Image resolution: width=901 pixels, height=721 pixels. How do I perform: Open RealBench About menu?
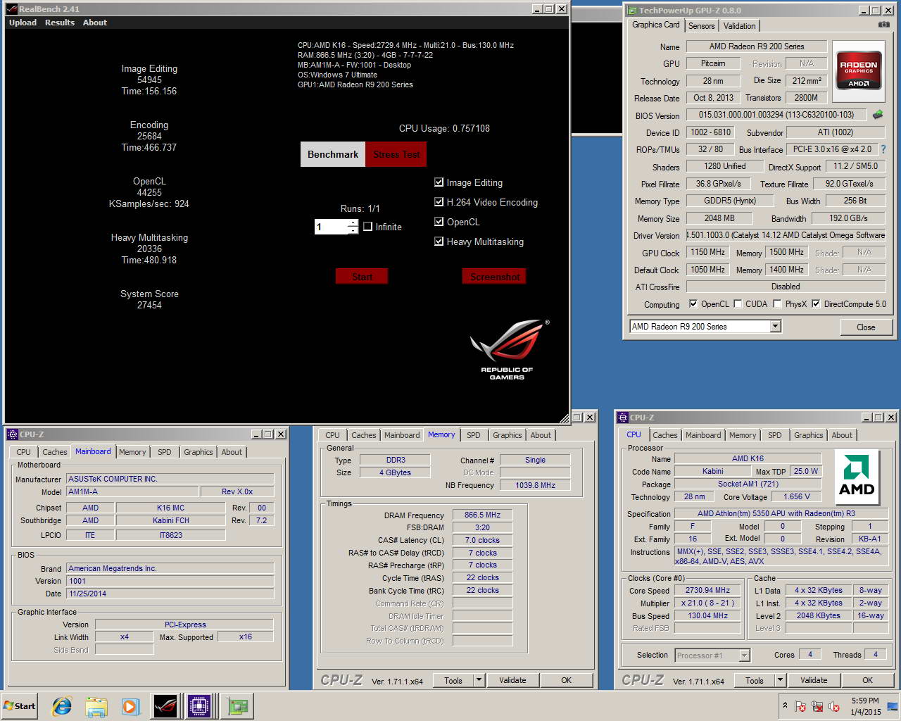(x=95, y=23)
